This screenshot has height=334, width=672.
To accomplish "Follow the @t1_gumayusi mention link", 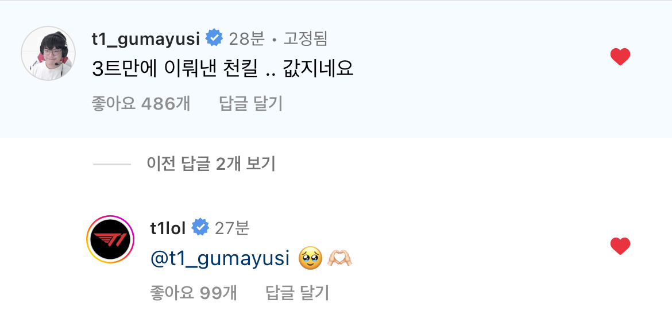I will click(x=219, y=258).
